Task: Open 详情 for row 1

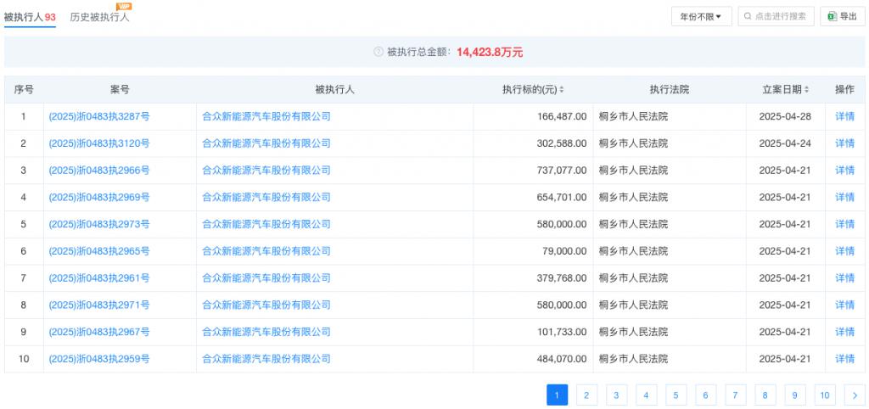Action: tap(844, 116)
